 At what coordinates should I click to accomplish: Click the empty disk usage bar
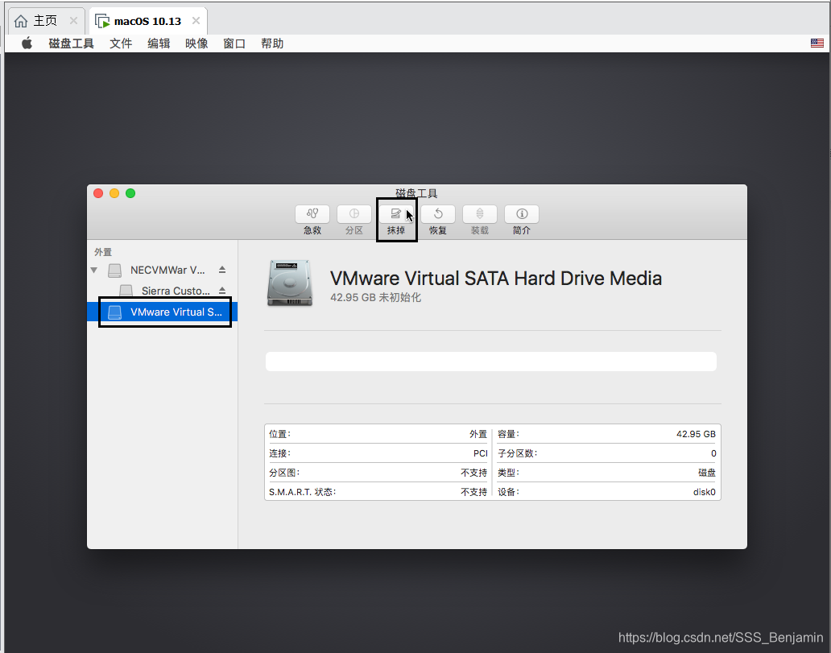tap(490, 362)
